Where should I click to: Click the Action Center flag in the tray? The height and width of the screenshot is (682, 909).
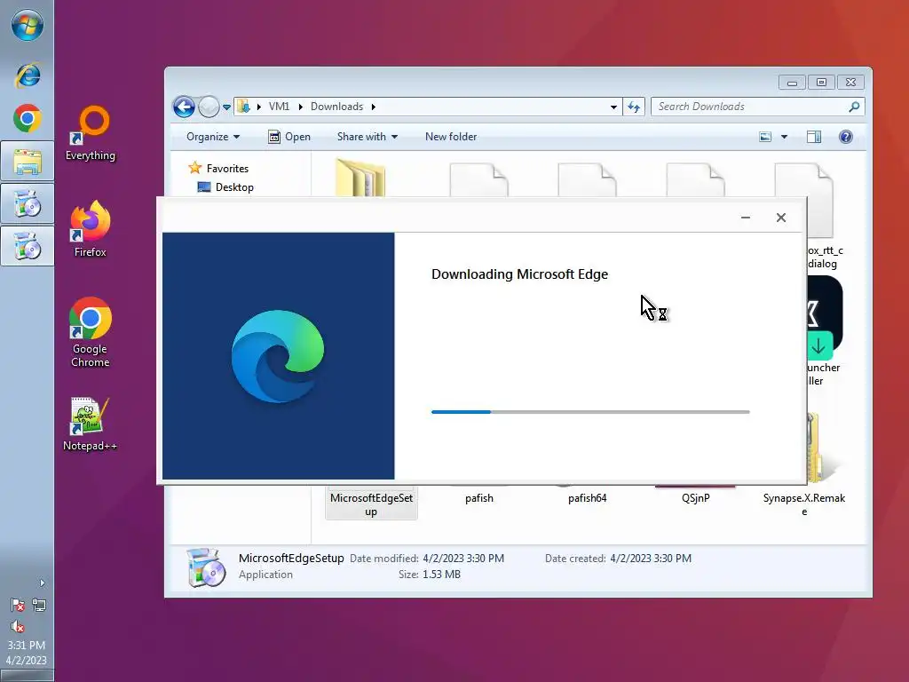pyautogui.click(x=18, y=606)
